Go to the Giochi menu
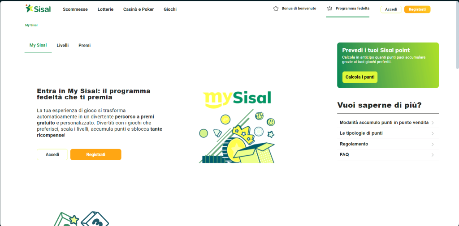This screenshot has height=226, width=459. point(170,9)
